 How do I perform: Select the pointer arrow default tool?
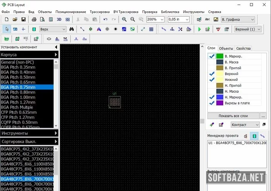point(7,29)
